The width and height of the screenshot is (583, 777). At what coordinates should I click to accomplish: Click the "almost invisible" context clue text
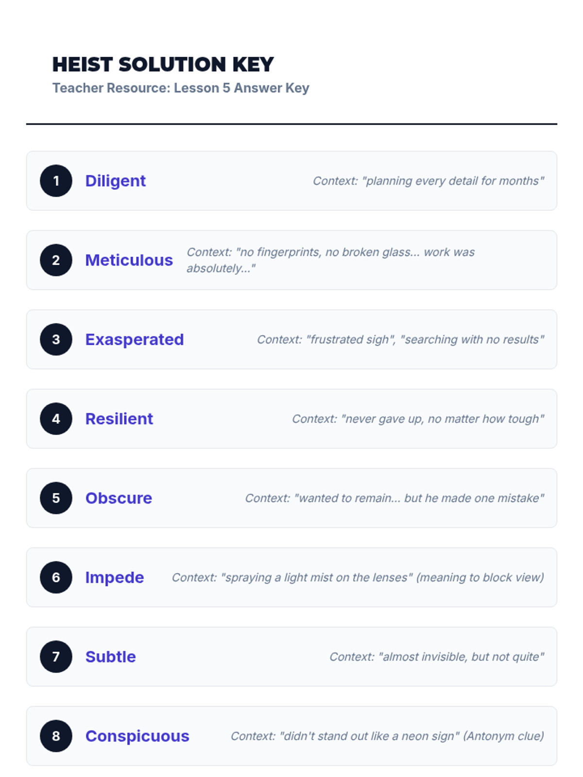coord(436,657)
